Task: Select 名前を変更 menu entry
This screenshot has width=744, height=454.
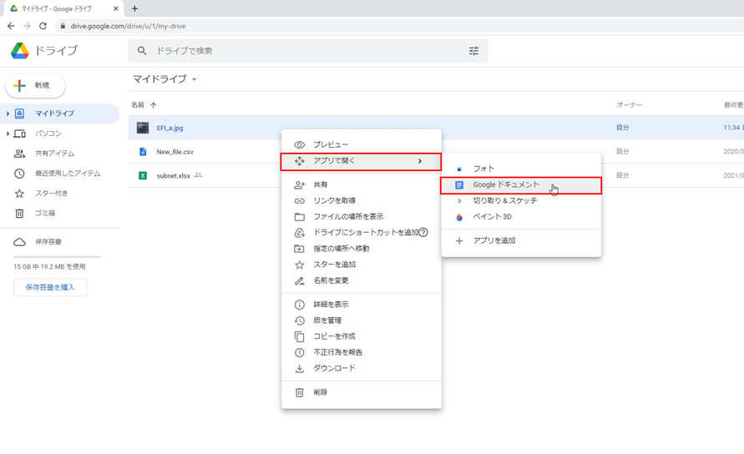Action: pos(361,281)
